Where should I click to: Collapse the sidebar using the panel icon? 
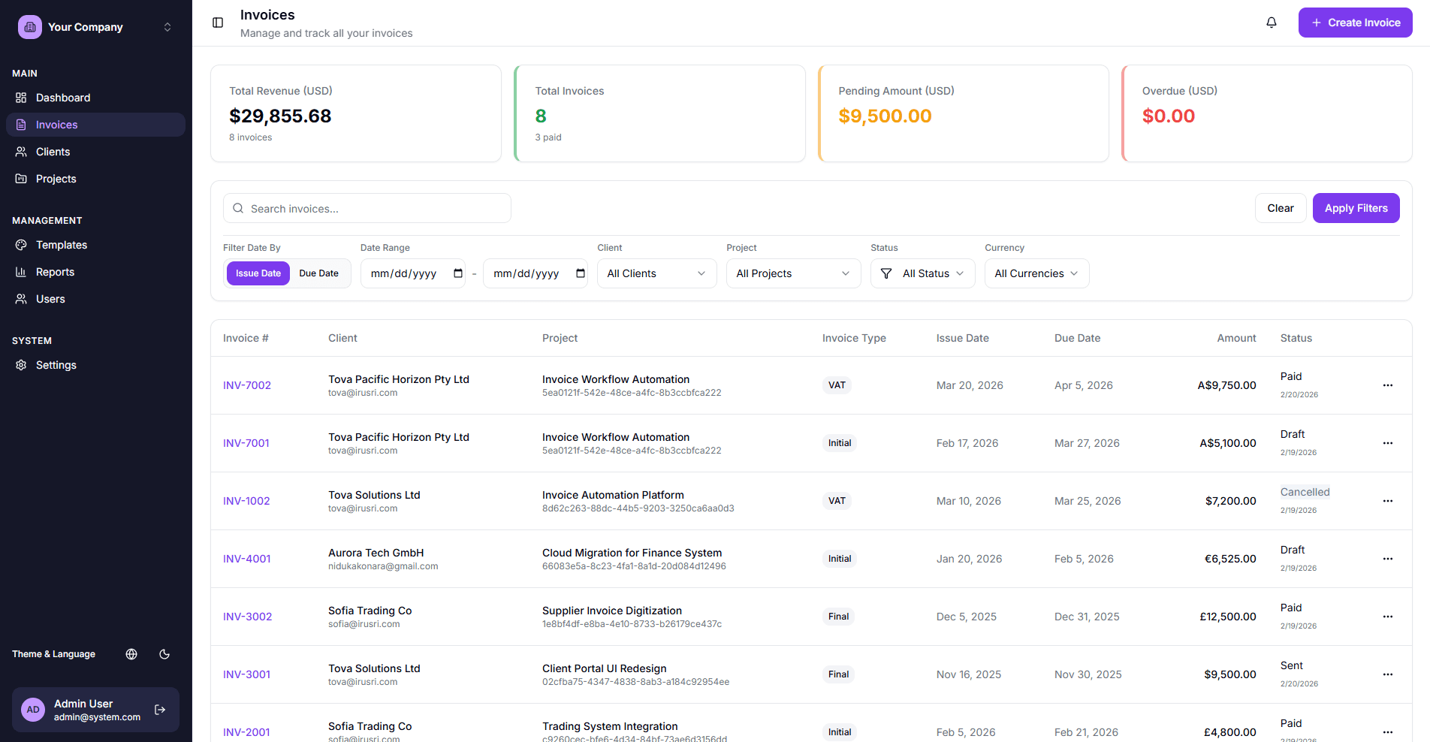tap(217, 23)
